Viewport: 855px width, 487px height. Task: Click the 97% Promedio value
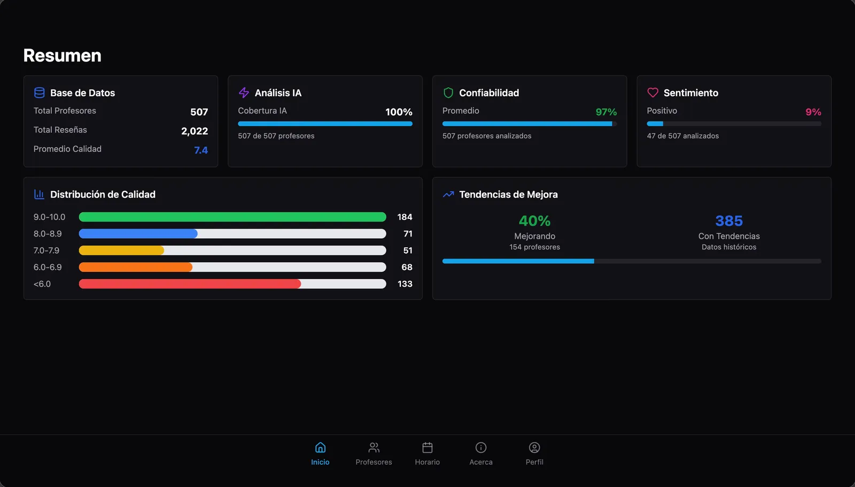click(606, 112)
